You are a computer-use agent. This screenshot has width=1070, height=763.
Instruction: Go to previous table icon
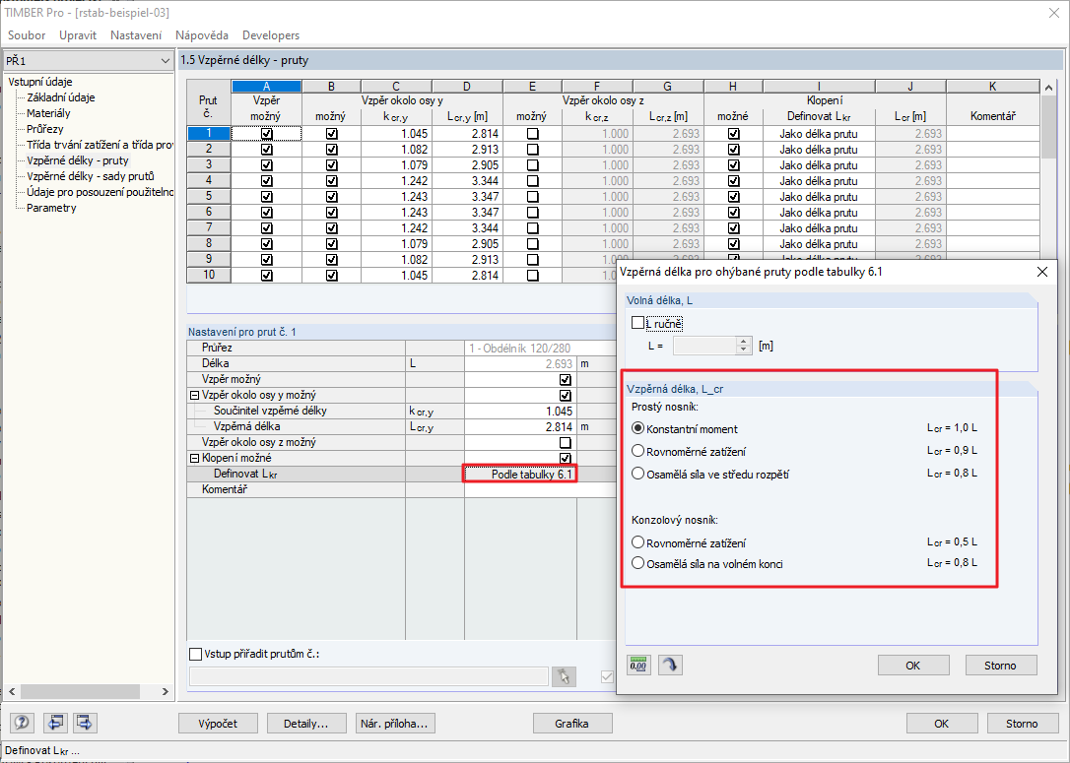[54, 722]
